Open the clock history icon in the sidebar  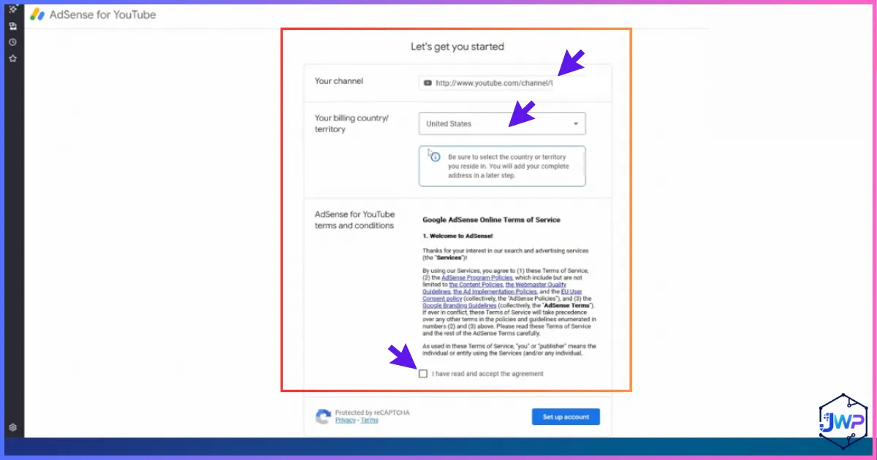coord(12,42)
